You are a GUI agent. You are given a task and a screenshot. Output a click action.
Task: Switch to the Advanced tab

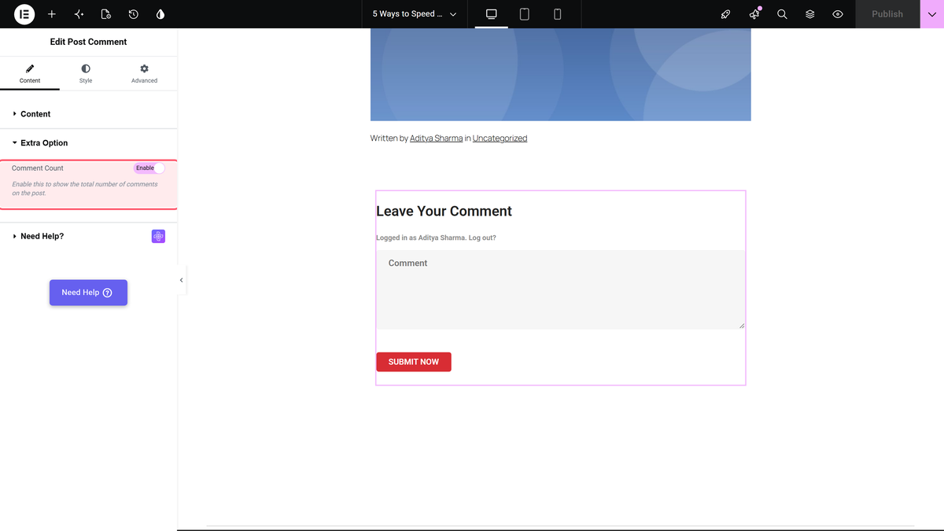[x=144, y=74]
